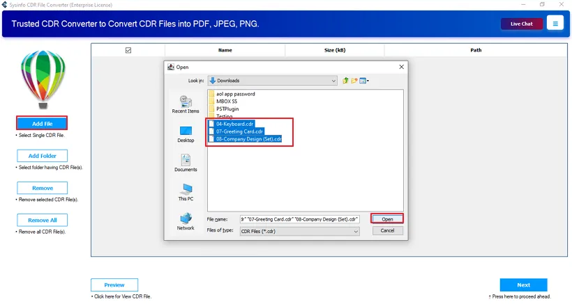This screenshot has width=572, height=304.
Task: Select file 04-Keyboard.cdr
Action: (232, 124)
